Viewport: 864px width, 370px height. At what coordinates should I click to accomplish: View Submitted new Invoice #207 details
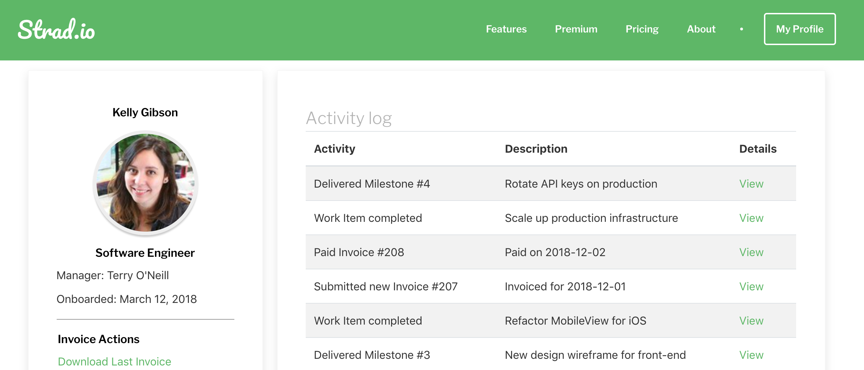[751, 286]
